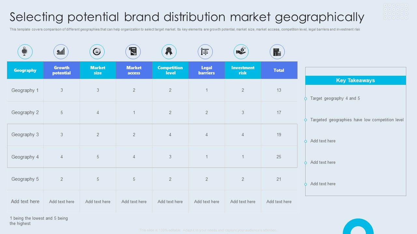Click the bar chart growth potential icon
Image resolution: width=417 pixels, height=234 pixels.
61,52
